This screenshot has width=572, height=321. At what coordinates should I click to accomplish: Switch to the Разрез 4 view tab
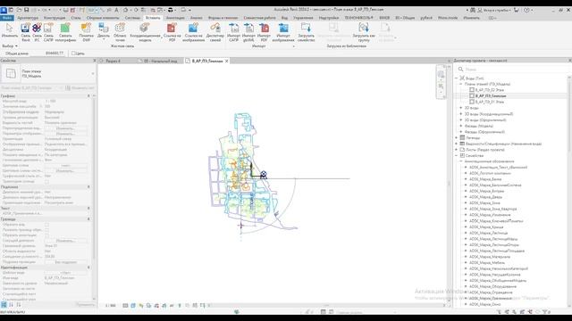click(113, 62)
